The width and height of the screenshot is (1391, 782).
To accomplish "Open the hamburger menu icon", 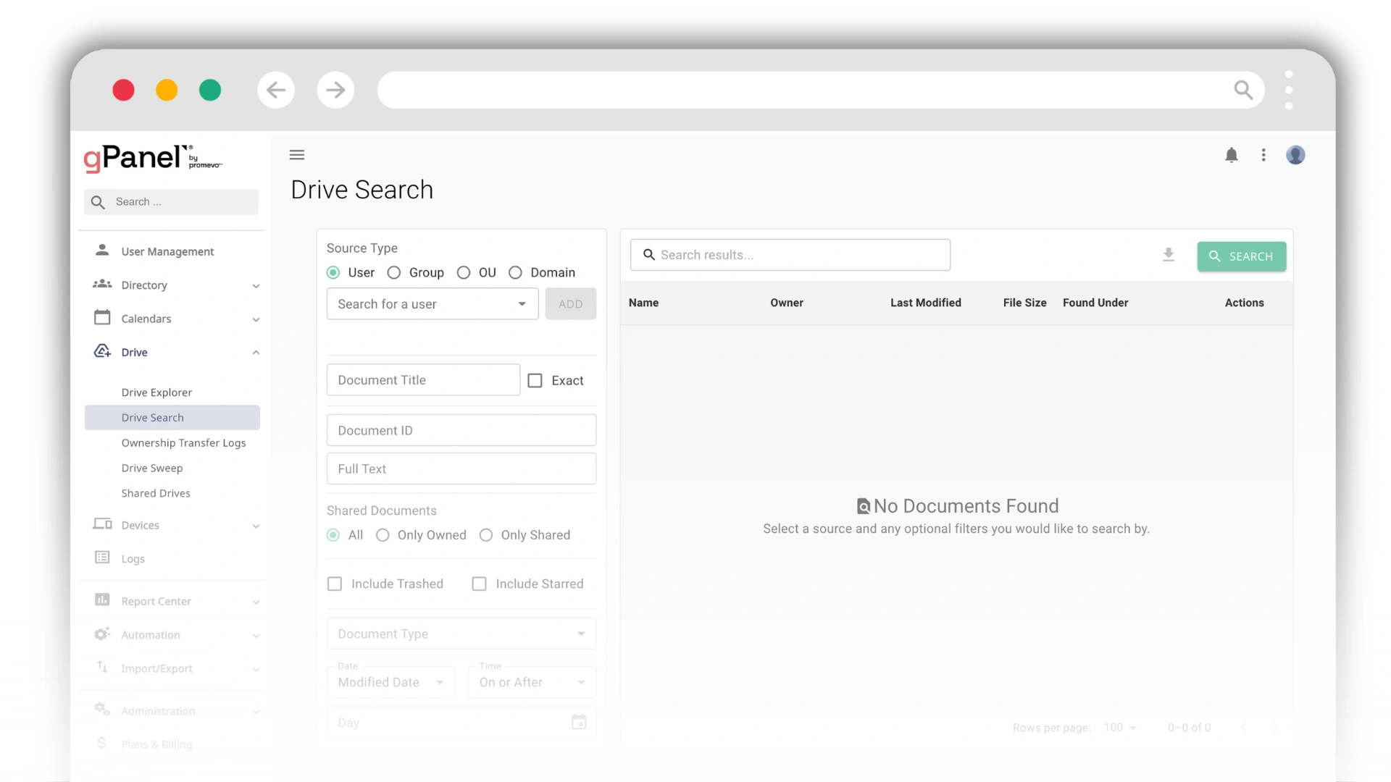I will click(296, 155).
